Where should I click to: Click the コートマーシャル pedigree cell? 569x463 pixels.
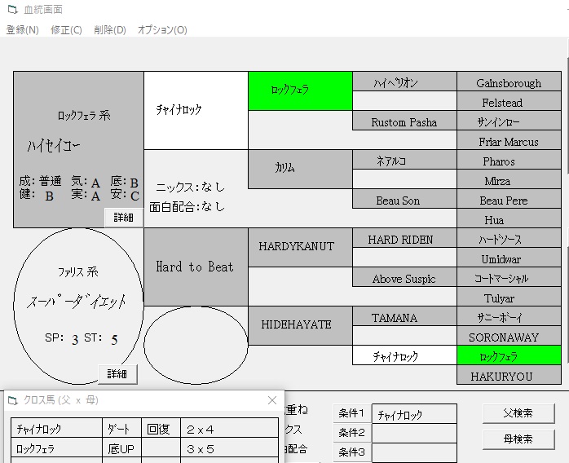coord(509,277)
